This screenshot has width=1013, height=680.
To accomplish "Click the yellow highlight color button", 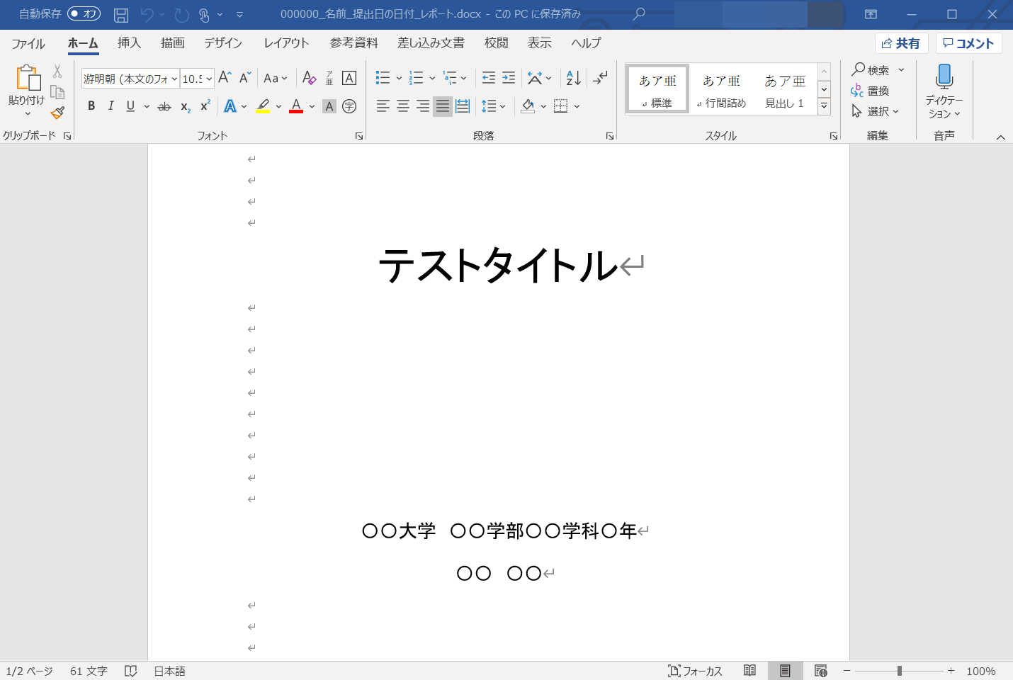I will coord(263,106).
